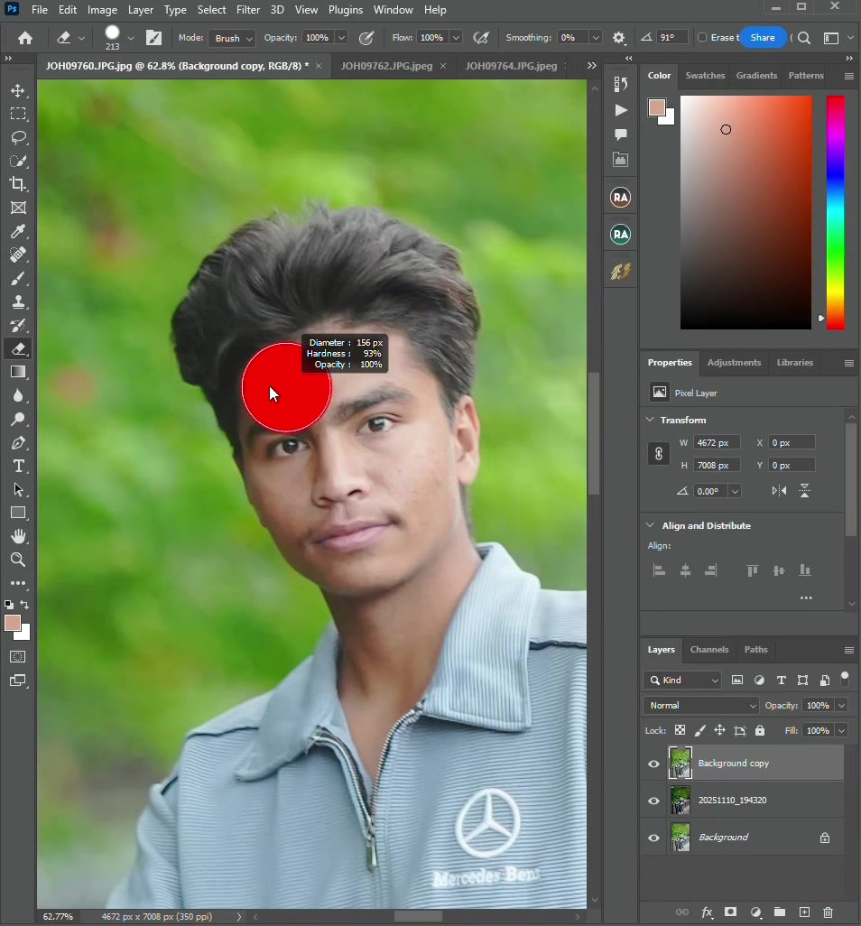Select the Brush tool in toolbar
This screenshot has width=861, height=926.
tap(18, 278)
